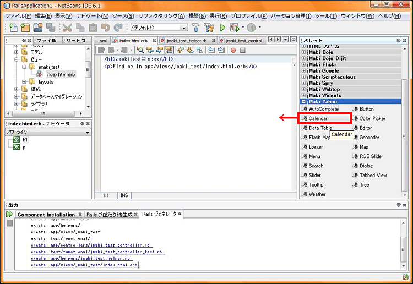Expand the jMaki Spry palette category
The width and height of the screenshot is (413, 284).
(x=303, y=83)
